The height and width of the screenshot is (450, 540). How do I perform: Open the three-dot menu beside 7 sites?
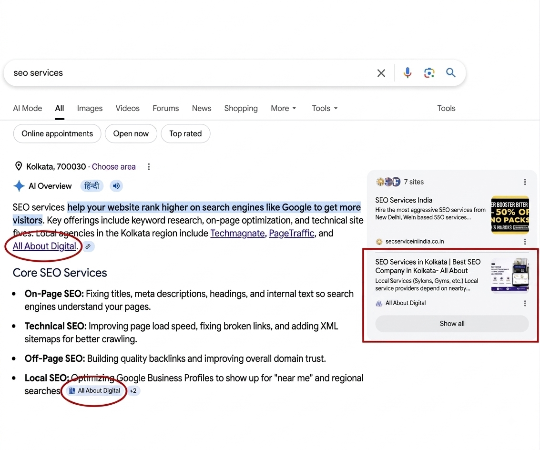pos(525,182)
